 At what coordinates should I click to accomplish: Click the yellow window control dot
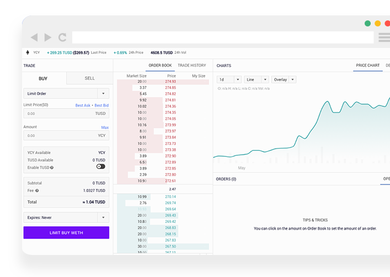377,23
